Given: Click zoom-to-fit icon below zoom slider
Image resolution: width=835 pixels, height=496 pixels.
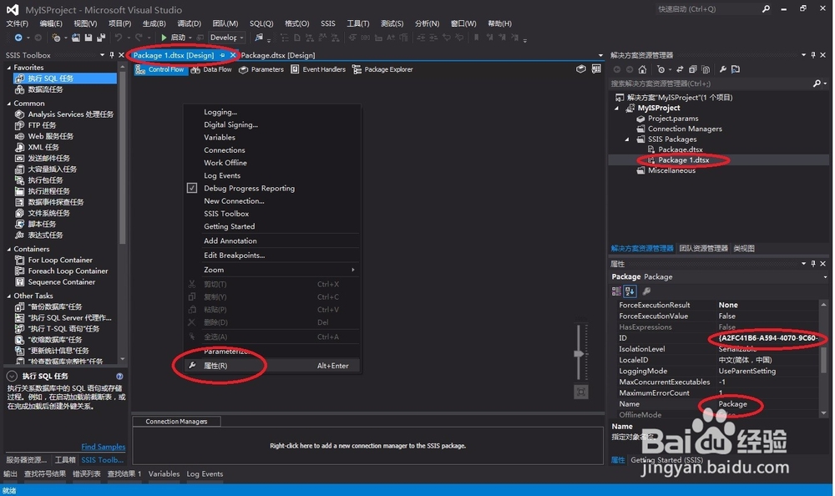Looking at the screenshot, I should 581,392.
